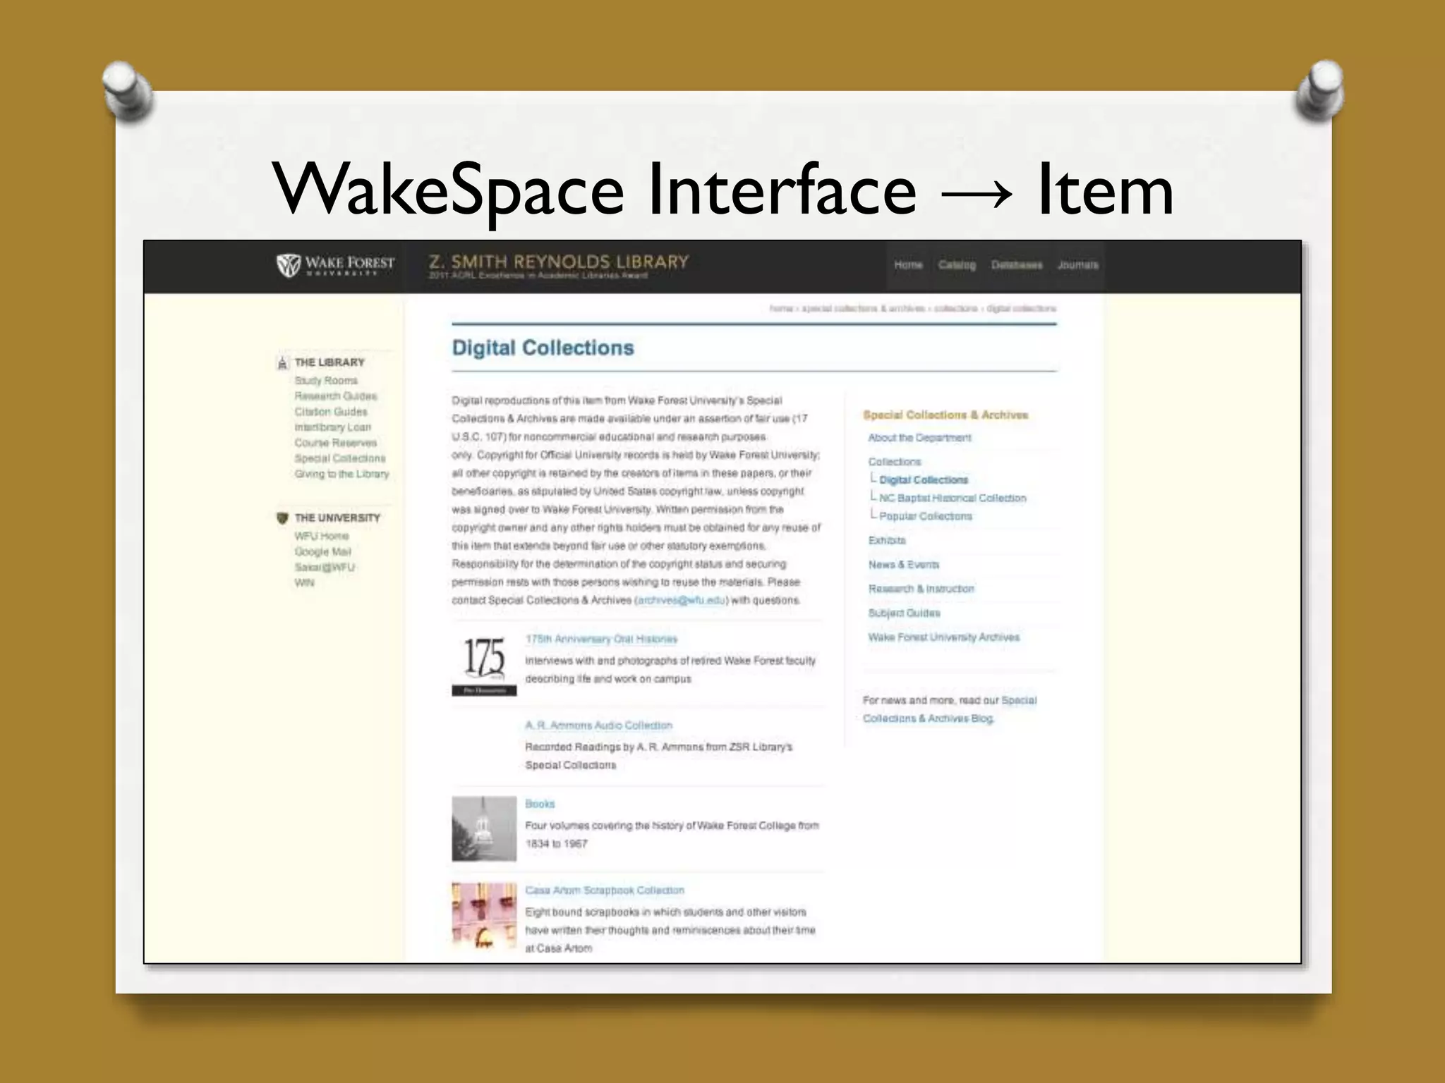Image resolution: width=1445 pixels, height=1083 pixels.
Task: Open the Home nav item
Action: (x=908, y=265)
